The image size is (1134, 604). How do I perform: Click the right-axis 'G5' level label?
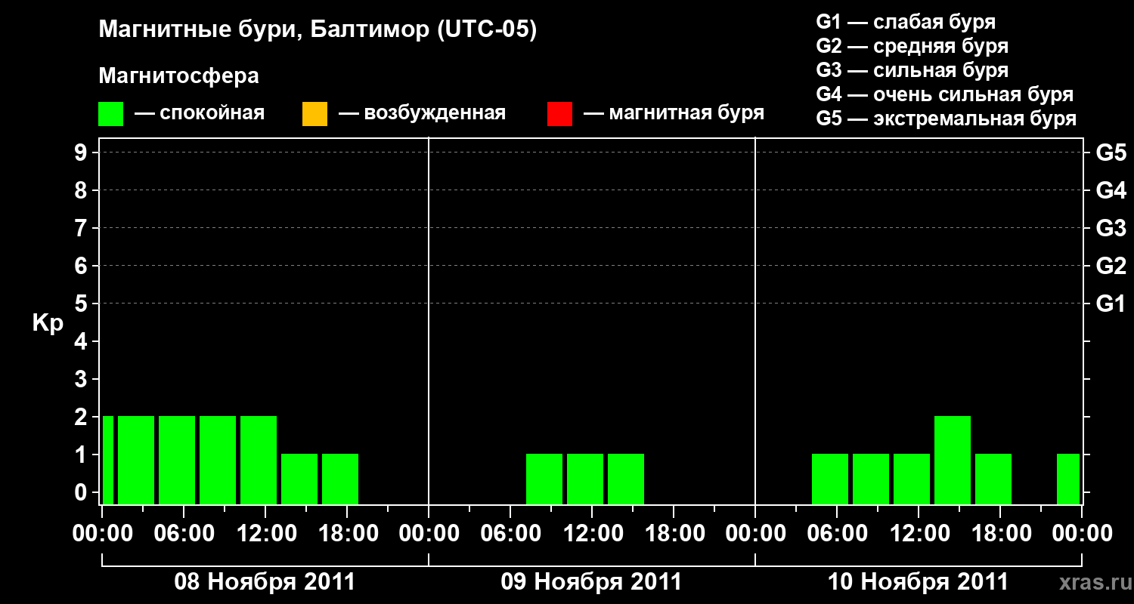[x=1111, y=153]
